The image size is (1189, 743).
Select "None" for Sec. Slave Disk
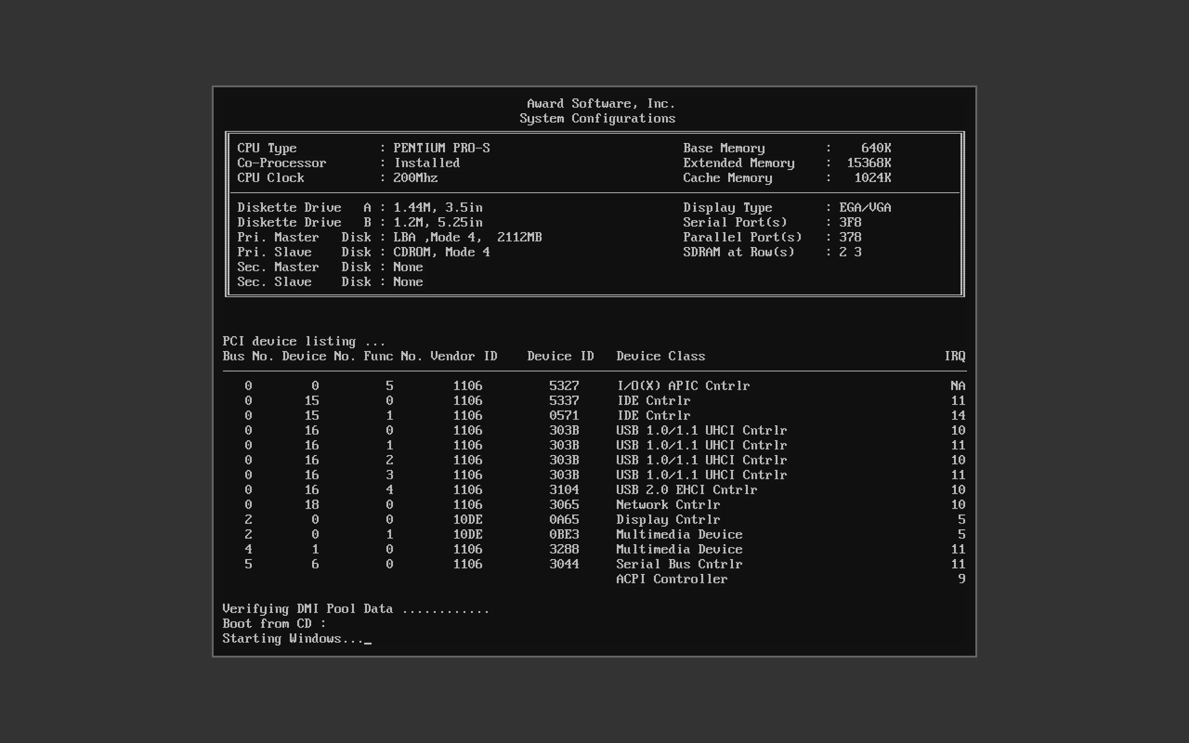click(x=408, y=281)
